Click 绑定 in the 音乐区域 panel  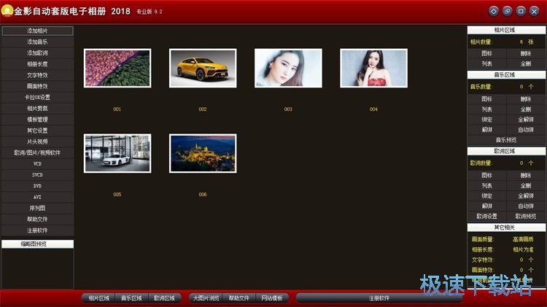click(x=486, y=120)
